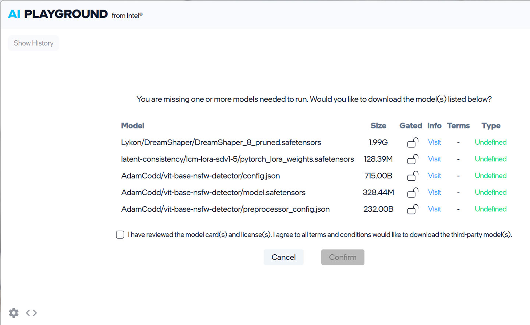Viewport: 530px width, 325px height.
Task: Click Undefined type for DreamShaper model
Action: click(x=490, y=142)
